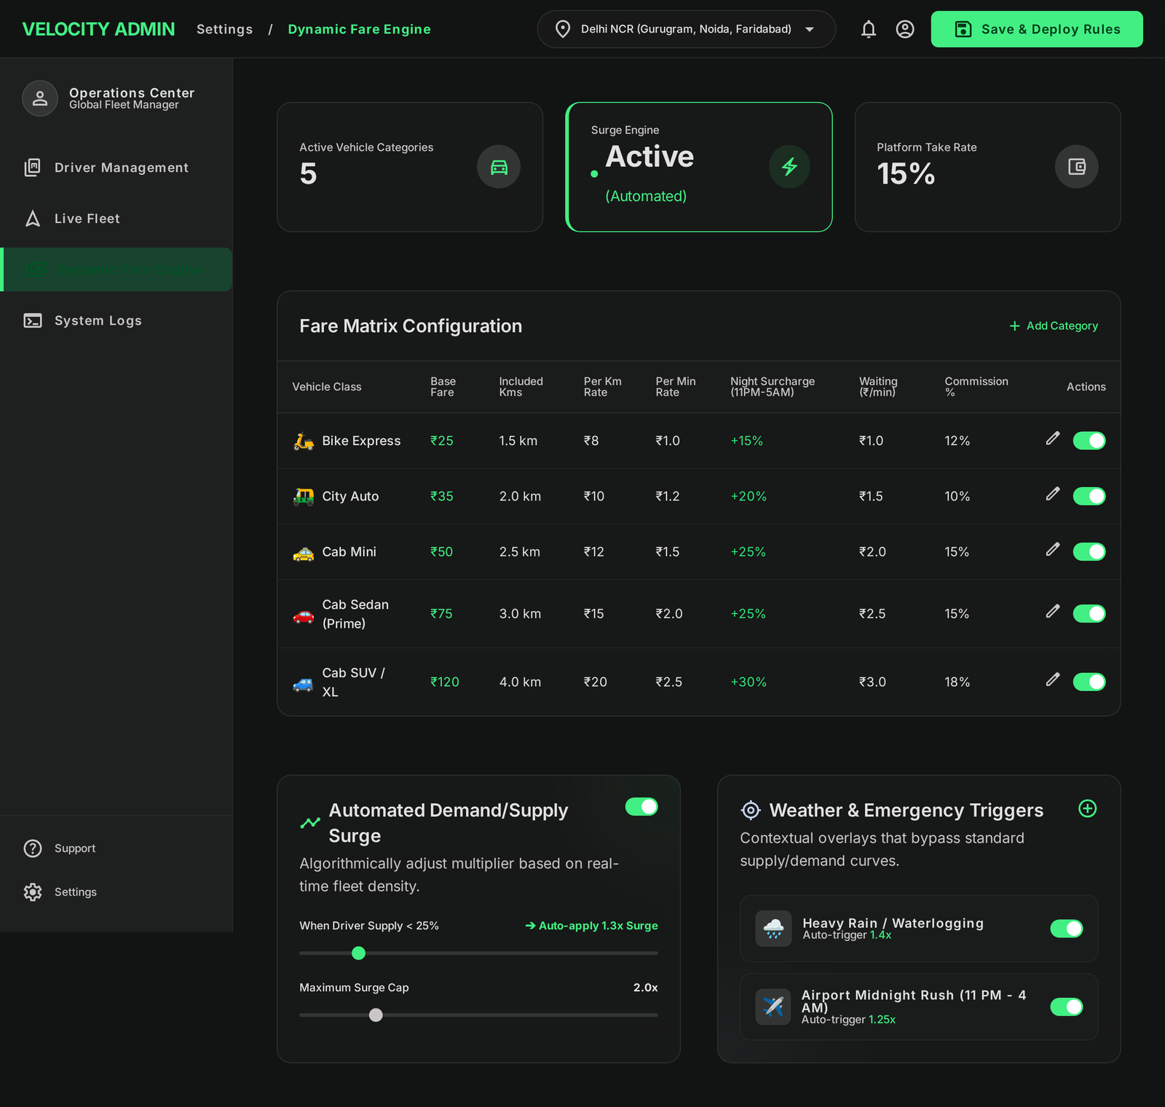Open Support from sidebar footer
The width and height of the screenshot is (1165, 1107).
[116, 848]
